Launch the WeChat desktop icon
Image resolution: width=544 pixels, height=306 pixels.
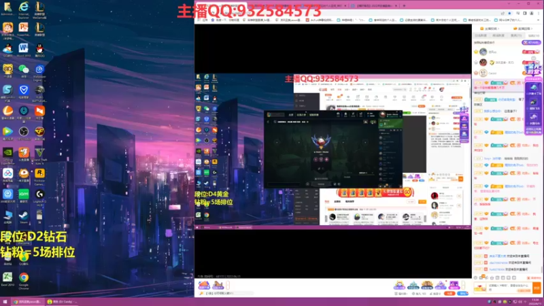tap(24, 71)
